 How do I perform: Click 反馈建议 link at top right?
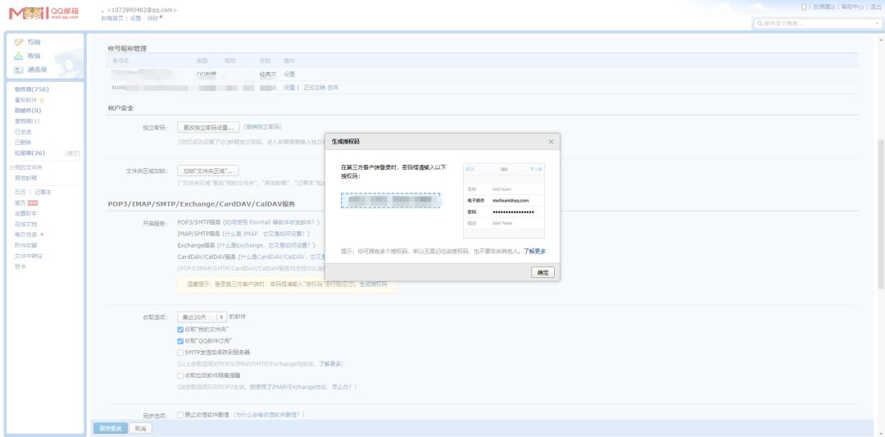[824, 7]
